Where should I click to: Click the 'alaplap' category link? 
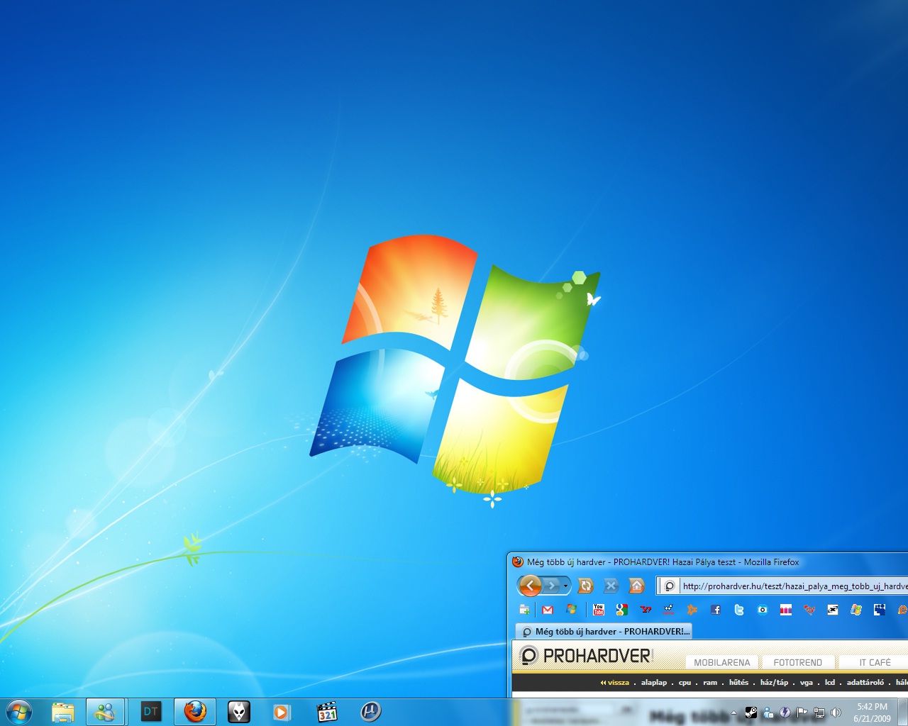click(654, 683)
